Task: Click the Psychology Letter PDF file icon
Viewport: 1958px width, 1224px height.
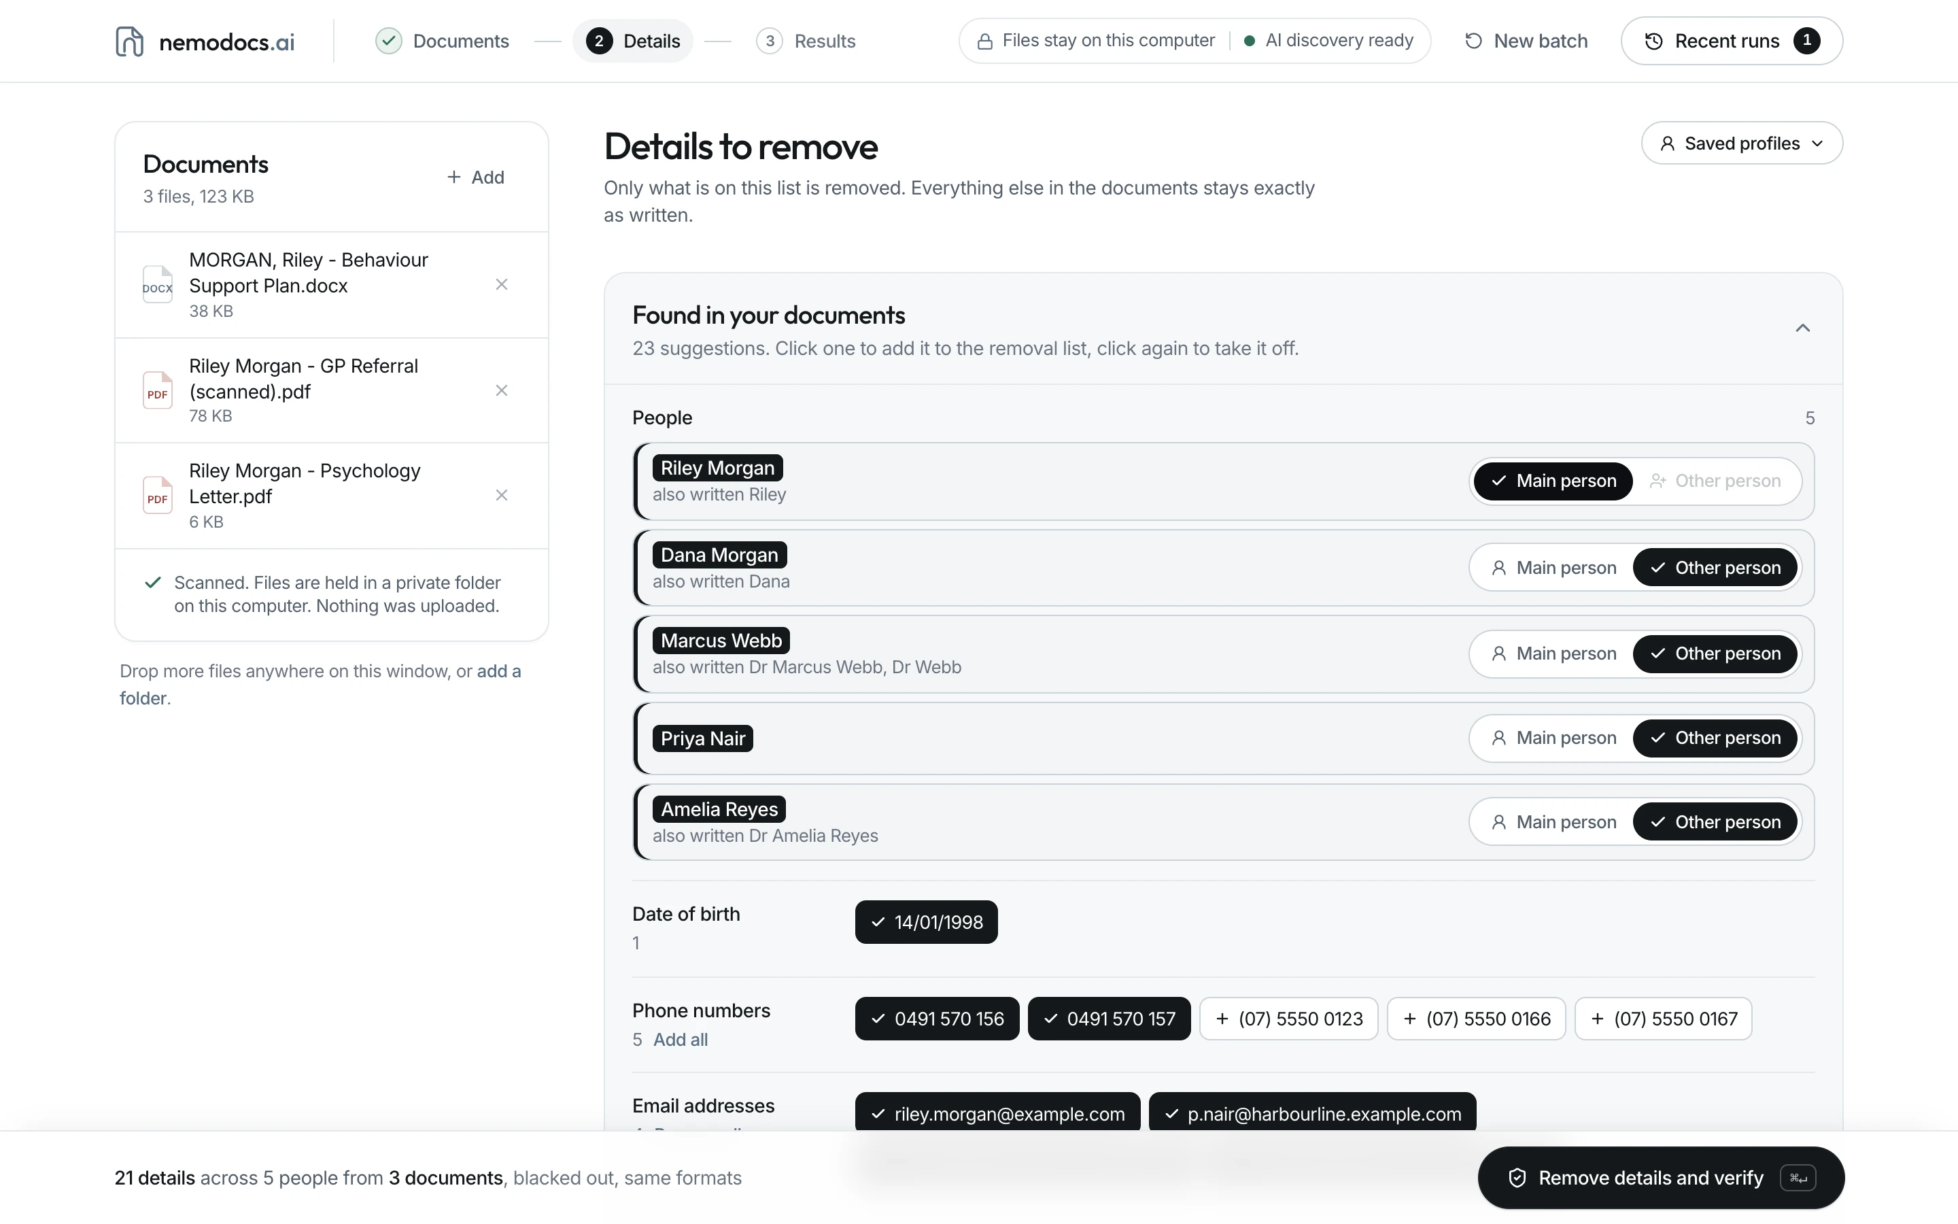Action: click(158, 494)
